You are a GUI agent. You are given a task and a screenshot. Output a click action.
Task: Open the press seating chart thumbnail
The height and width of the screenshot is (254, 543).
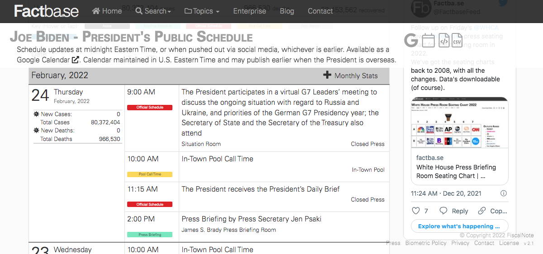459,123
